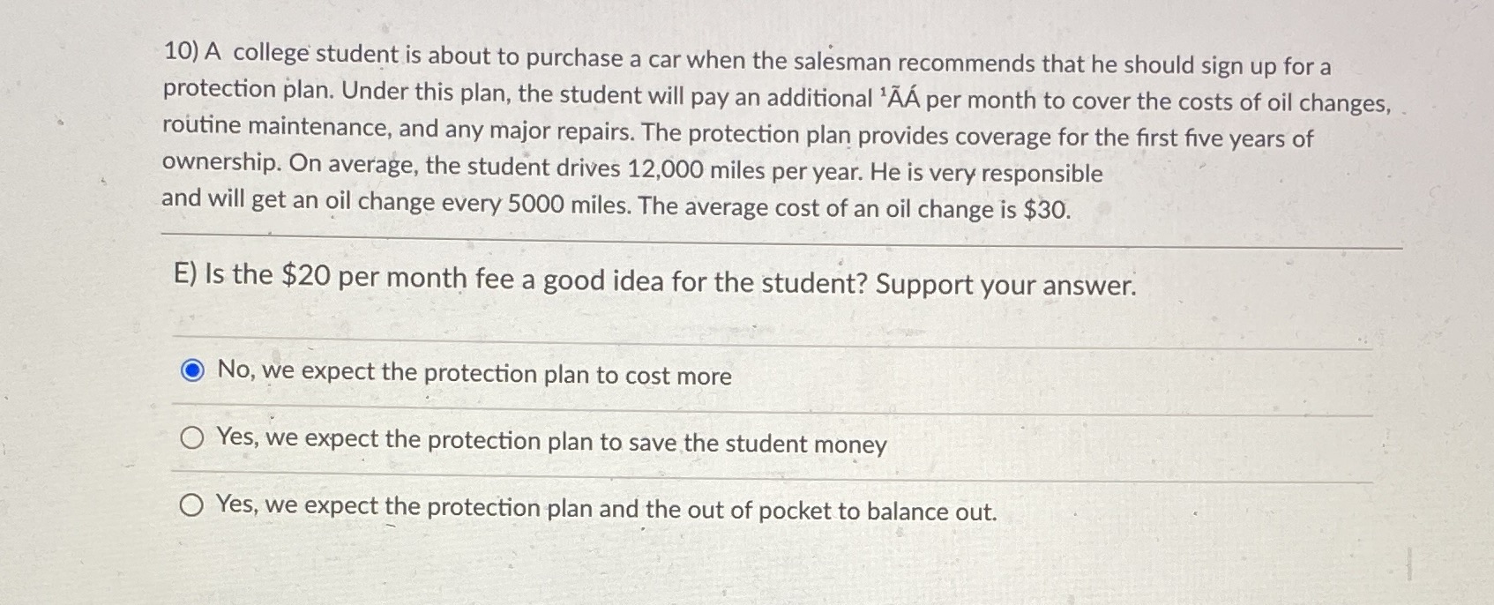This screenshot has height=605, width=1494.
Task: Click the filled radio circle next to the first answer
Action: pyautogui.click(x=193, y=369)
